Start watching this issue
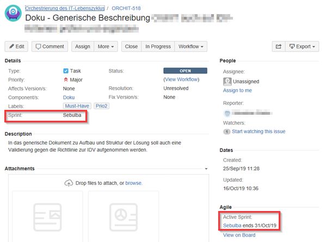Viewport: 326px width, 242px height. click(259, 132)
